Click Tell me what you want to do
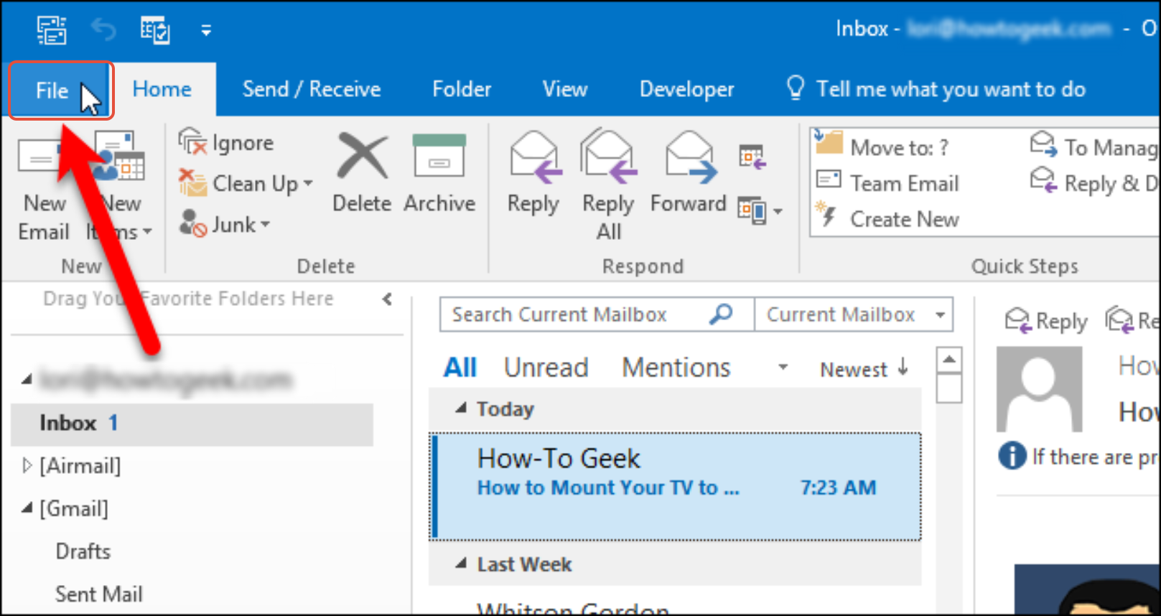Image resolution: width=1161 pixels, height=616 pixels. coord(936,89)
